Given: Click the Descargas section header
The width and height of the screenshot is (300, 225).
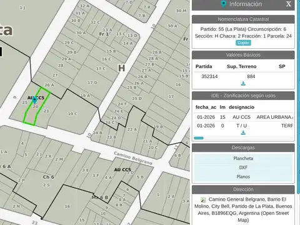Looking at the screenshot, I should (x=243, y=147).
